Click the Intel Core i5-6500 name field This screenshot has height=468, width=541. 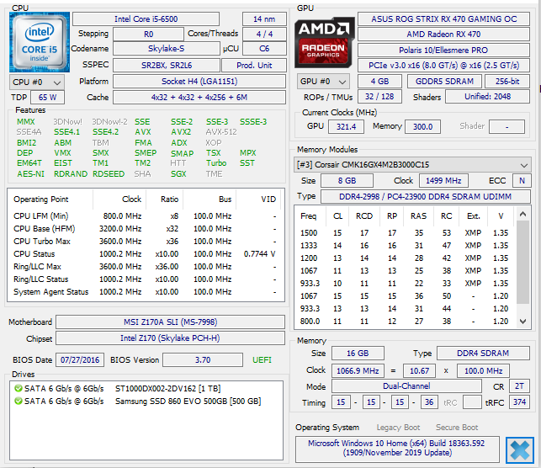pyautogui.click(x=146, y=19)
